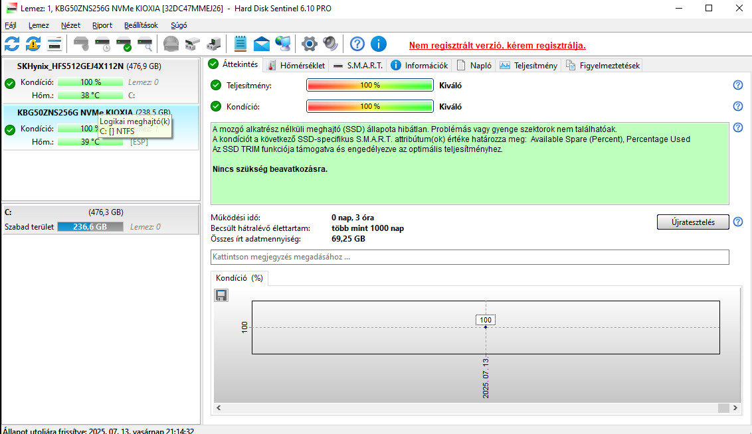
Task: Click the globe and monitor network icon
Action: (283, 44)
